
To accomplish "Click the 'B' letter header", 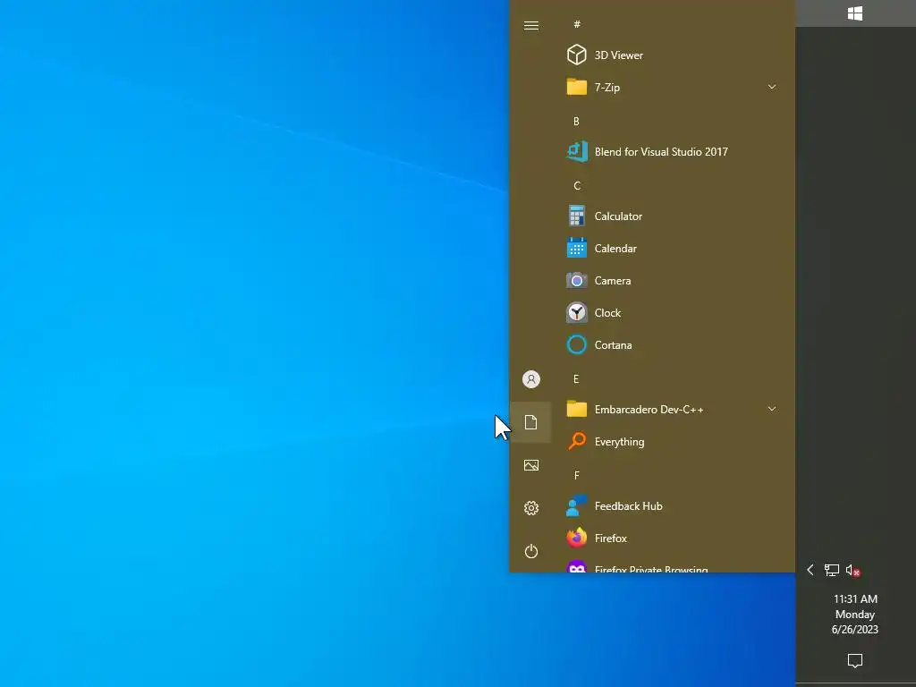I will (577, 121).
